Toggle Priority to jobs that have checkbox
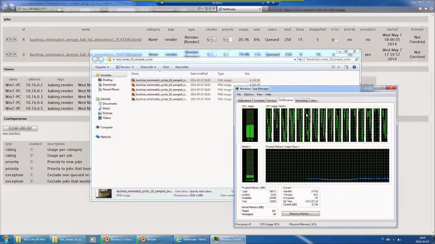The width and height of the screenshot is (435, 244). (32, 168)
